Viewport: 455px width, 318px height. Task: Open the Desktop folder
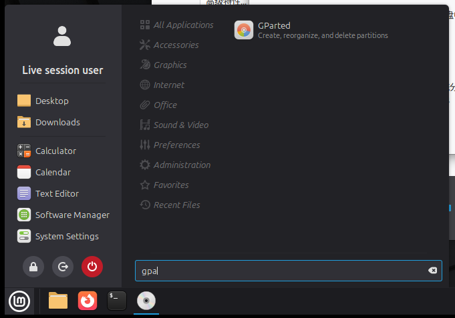[x=51, y=101]
